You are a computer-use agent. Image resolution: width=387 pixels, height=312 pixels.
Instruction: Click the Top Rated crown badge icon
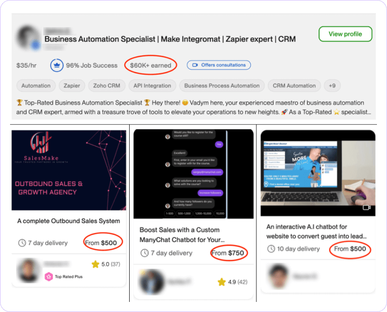pyautogui.click(x=56, y=65)
